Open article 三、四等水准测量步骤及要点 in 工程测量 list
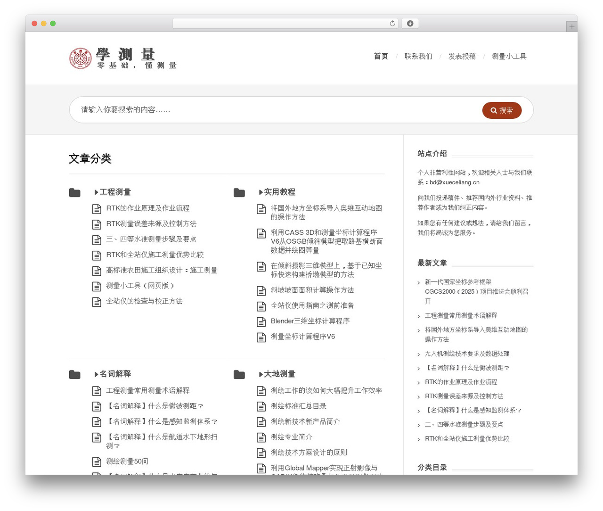This screenshot has width=603, height=511. [151, 239]
